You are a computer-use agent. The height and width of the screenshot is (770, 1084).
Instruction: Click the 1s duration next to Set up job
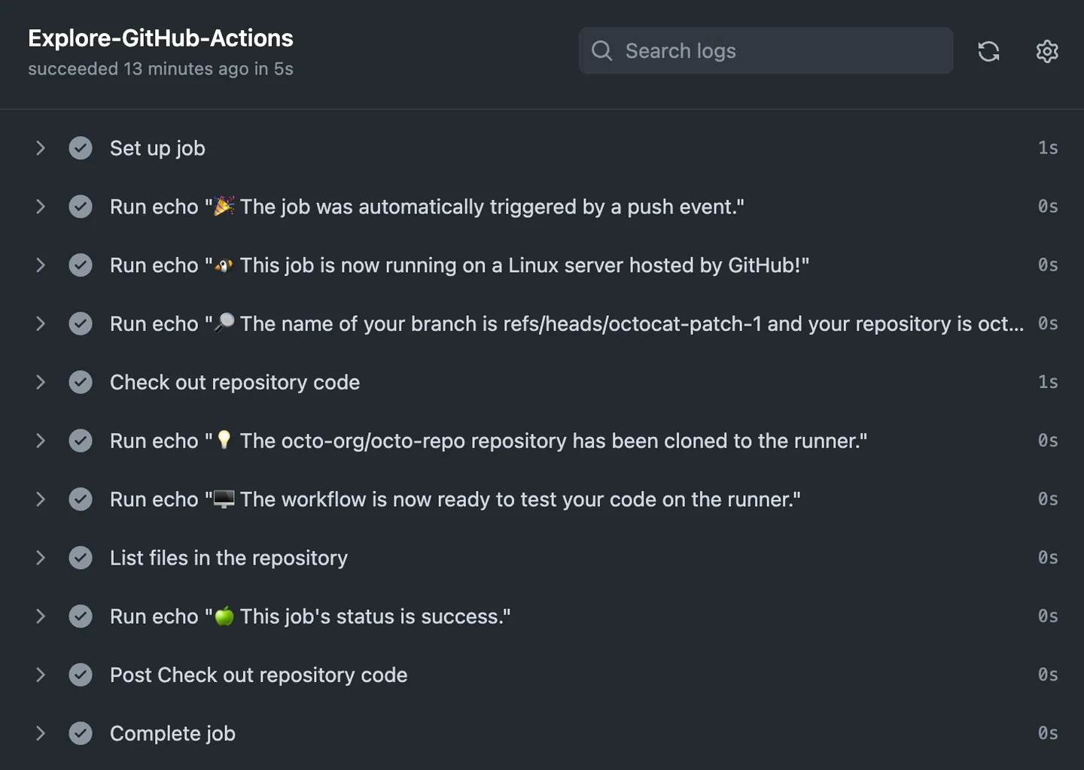click(x=1047, y=148)
